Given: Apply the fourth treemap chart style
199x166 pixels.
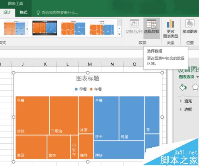Looking at the screenshot, I should [x=102, y=28].
